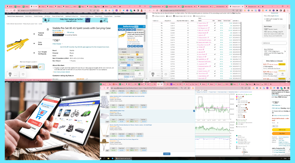Screen dimensions: 295x163
Task: Bookmark the Stabila page with star icon
Action: 98,10
